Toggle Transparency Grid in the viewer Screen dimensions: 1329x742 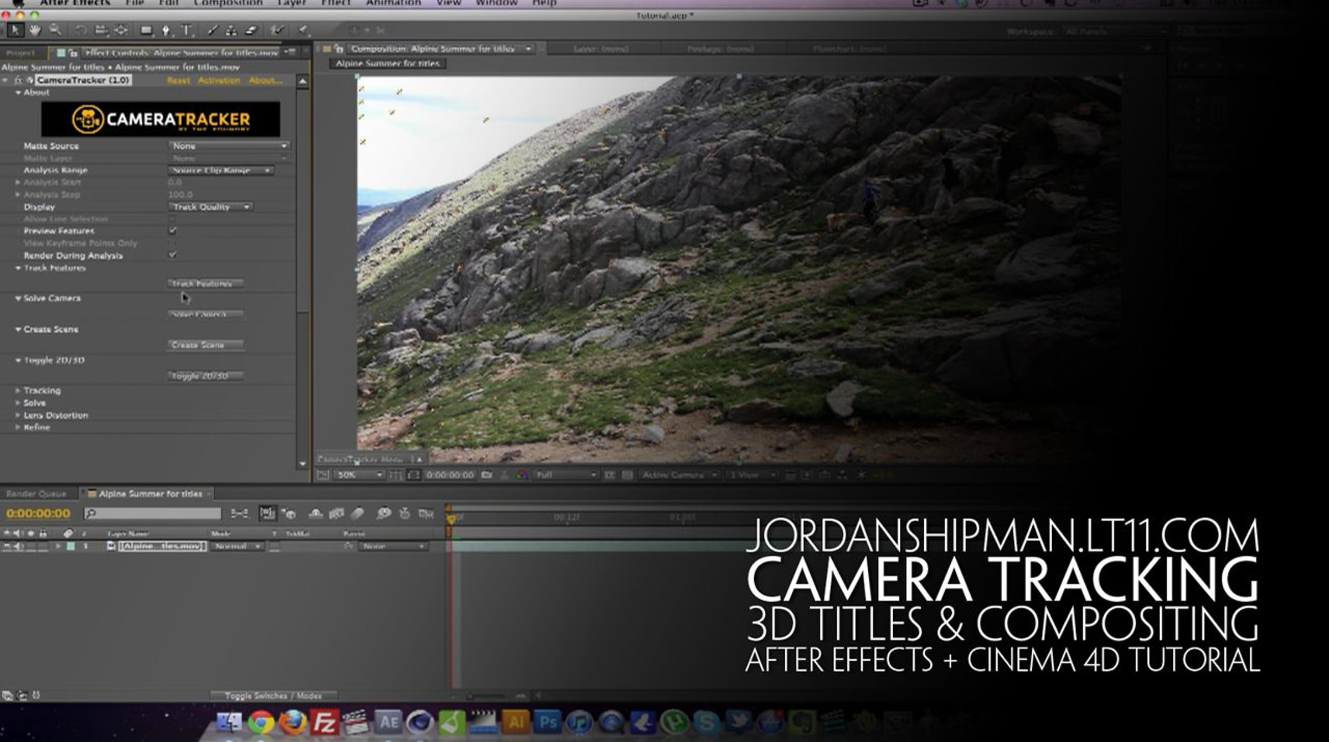coord(627,475)
